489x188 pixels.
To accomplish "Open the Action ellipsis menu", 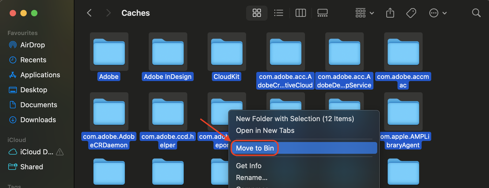I will click(x=438, y=13).
